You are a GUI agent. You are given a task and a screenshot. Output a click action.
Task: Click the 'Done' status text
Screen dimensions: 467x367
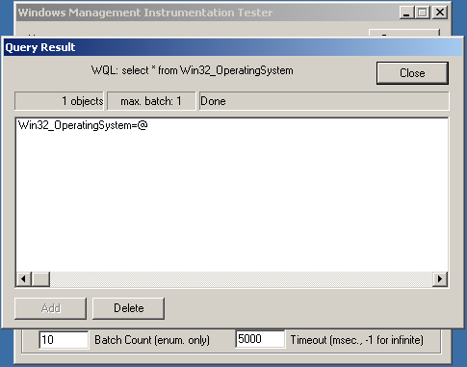point(213,101)
